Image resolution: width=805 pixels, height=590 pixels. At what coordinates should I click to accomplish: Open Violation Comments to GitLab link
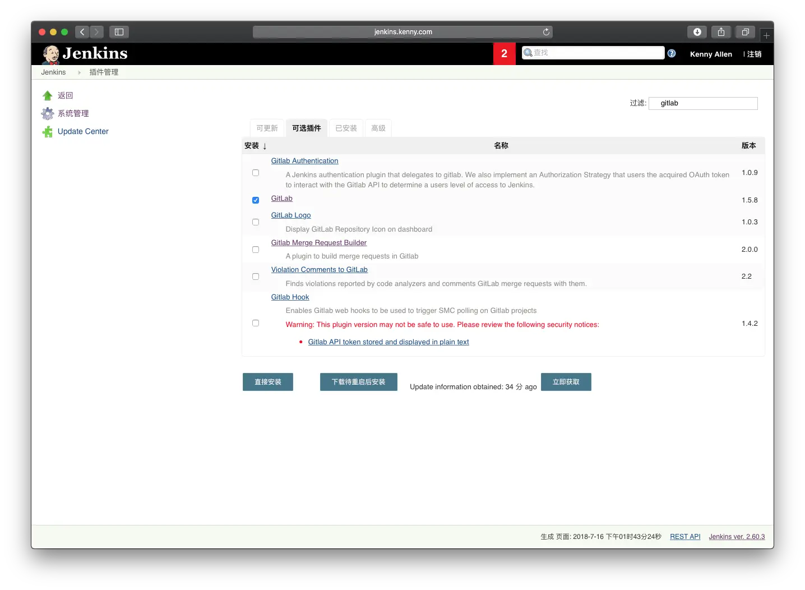point(320,270)
